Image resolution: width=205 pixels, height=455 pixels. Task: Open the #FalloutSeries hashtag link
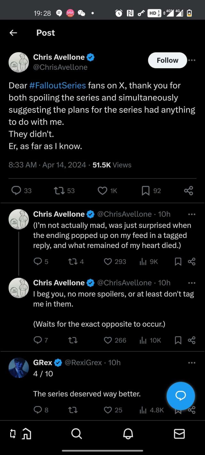tap(58, 85)
